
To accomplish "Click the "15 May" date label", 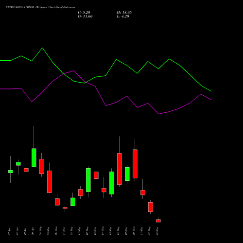I will 110,231.
